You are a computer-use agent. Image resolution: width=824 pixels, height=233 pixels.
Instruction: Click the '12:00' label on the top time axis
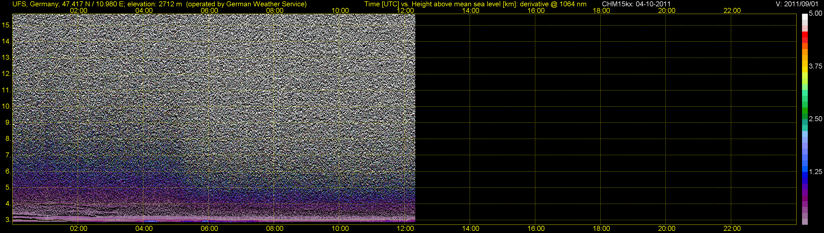[x=405, y=10]
